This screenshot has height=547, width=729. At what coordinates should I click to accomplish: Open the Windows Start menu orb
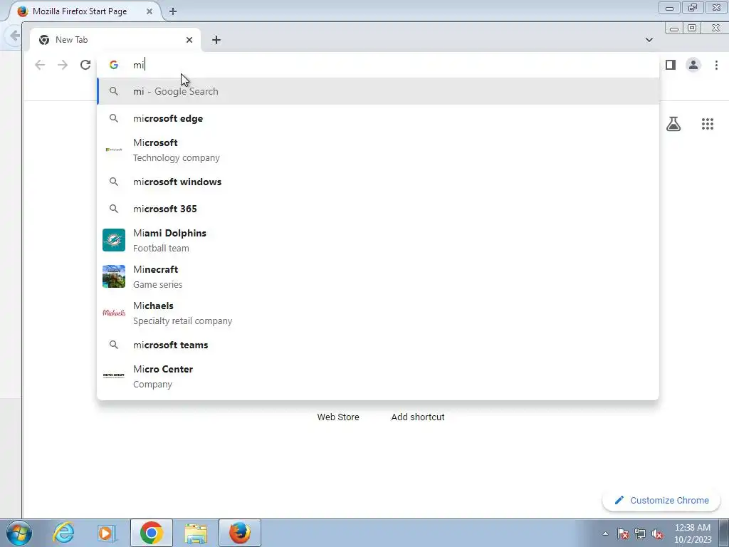(x=19, y=533)
